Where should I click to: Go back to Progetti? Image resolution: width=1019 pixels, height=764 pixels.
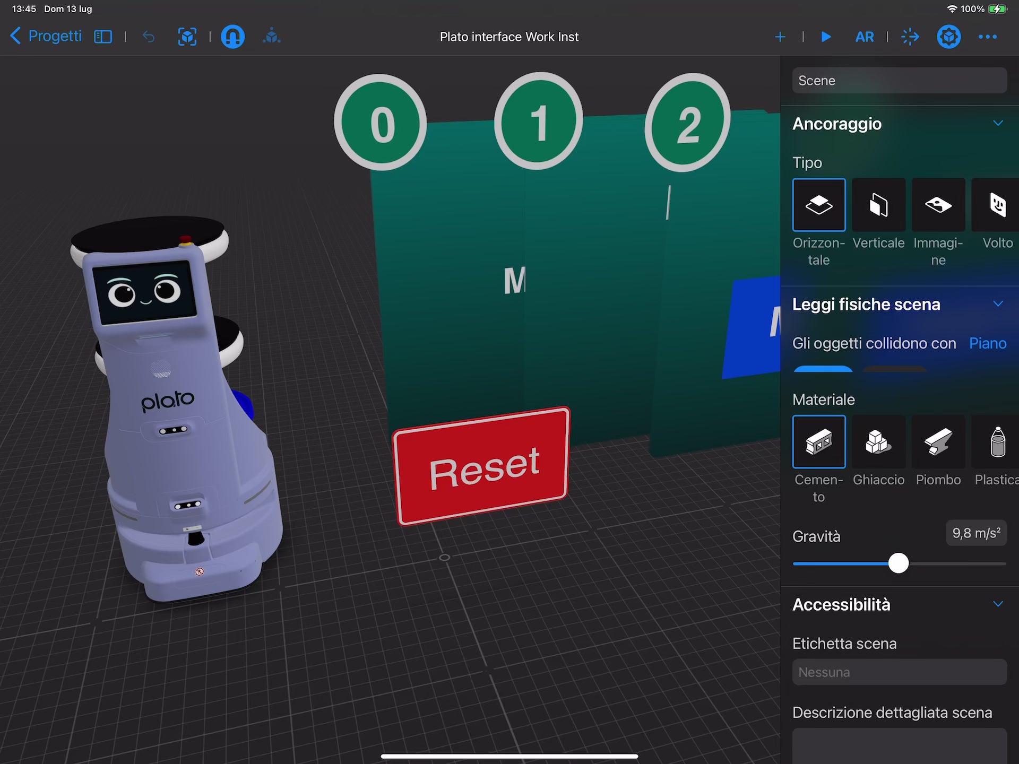click(47, 36)
